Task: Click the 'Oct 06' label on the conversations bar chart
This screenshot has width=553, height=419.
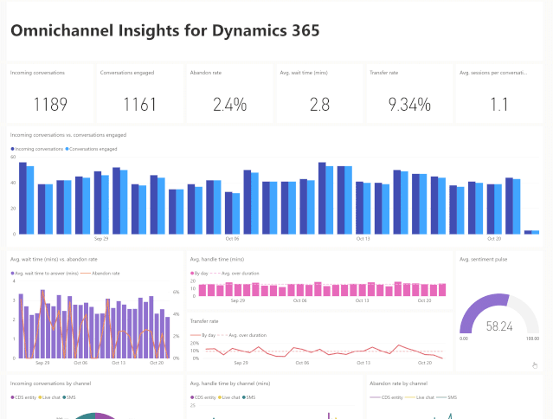Action: tap(232, 239)
